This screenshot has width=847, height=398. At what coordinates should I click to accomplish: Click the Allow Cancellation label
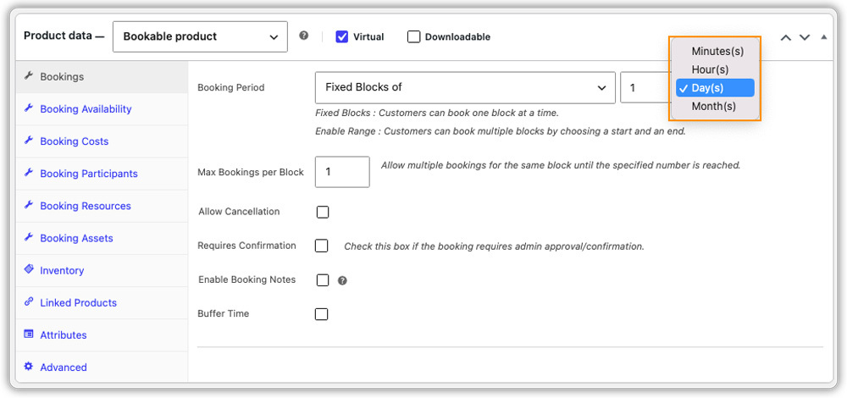[239, 212]
